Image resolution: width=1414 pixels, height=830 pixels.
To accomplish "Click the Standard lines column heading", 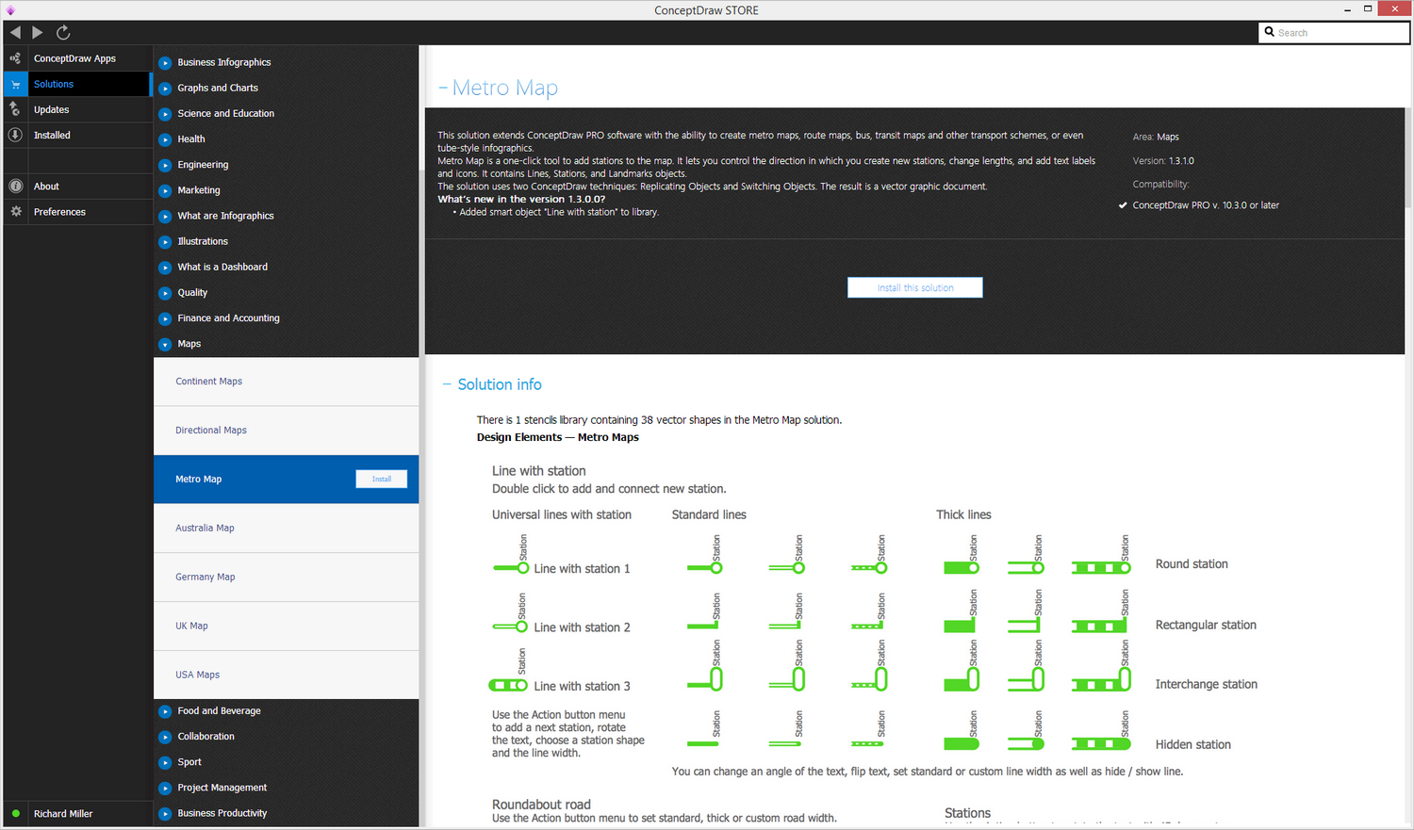I will [709, 514].
